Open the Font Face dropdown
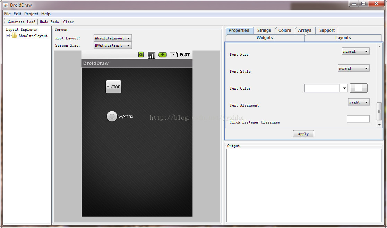The height and width of the screenshot is (228, 387). pyautogui.click(x=356, y=51)
